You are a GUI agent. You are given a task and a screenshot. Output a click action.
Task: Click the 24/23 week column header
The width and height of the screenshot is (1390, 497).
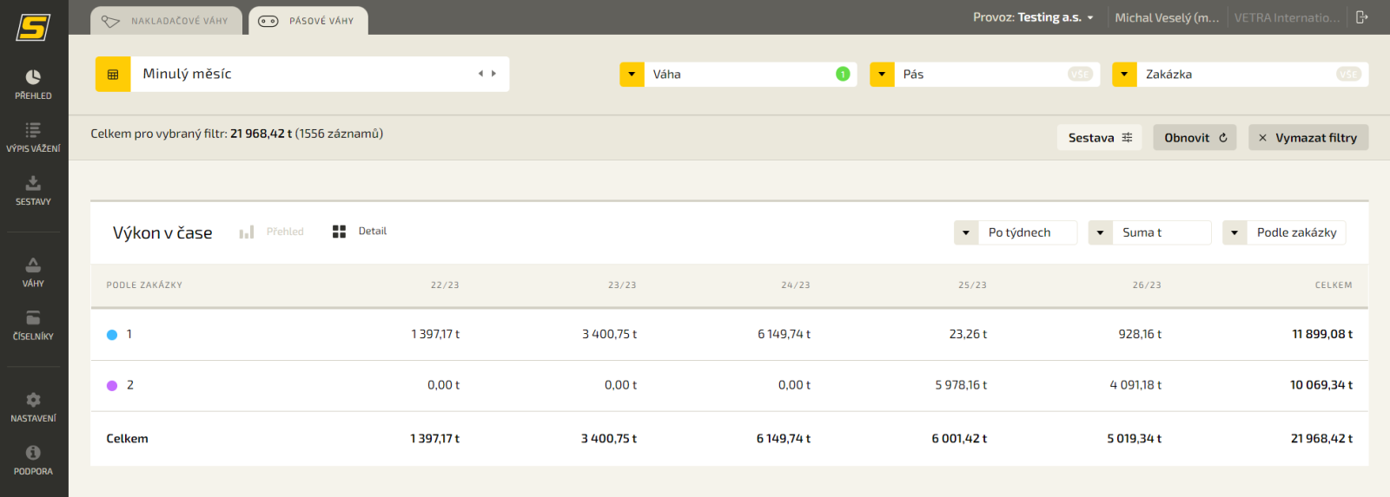click(x=796, y=285)
